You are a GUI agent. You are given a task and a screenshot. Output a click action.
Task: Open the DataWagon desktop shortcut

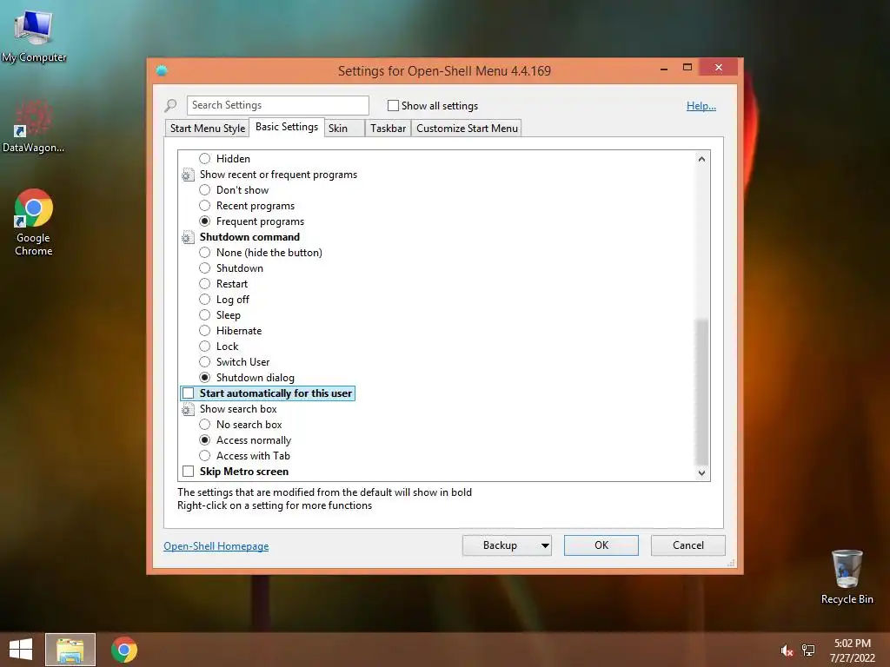pos(33,126)
